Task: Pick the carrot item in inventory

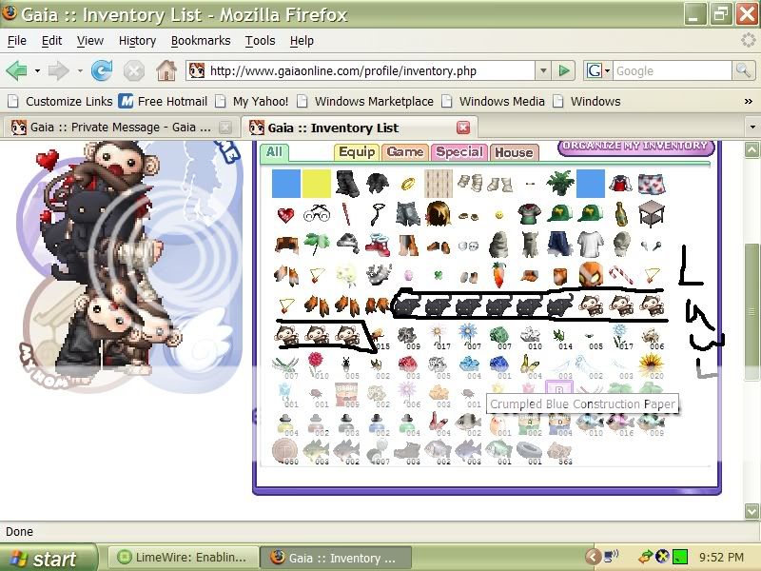Action: coord(498,277)
